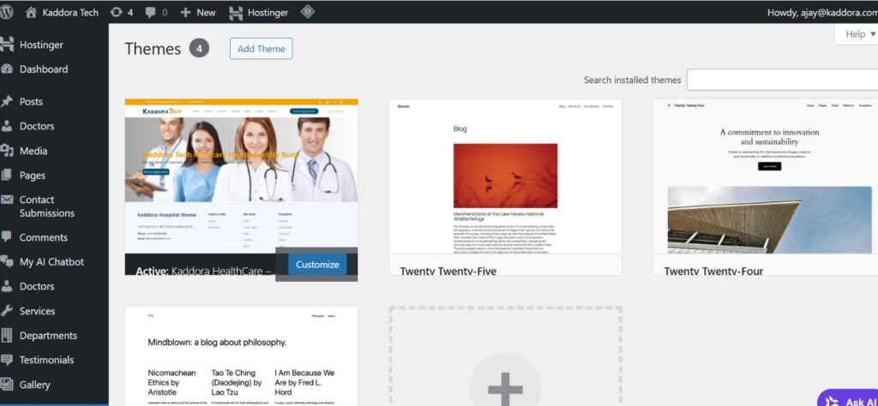Open the updates icon showing 4
Screen dimensions: 878x406
tap(116, 13)
